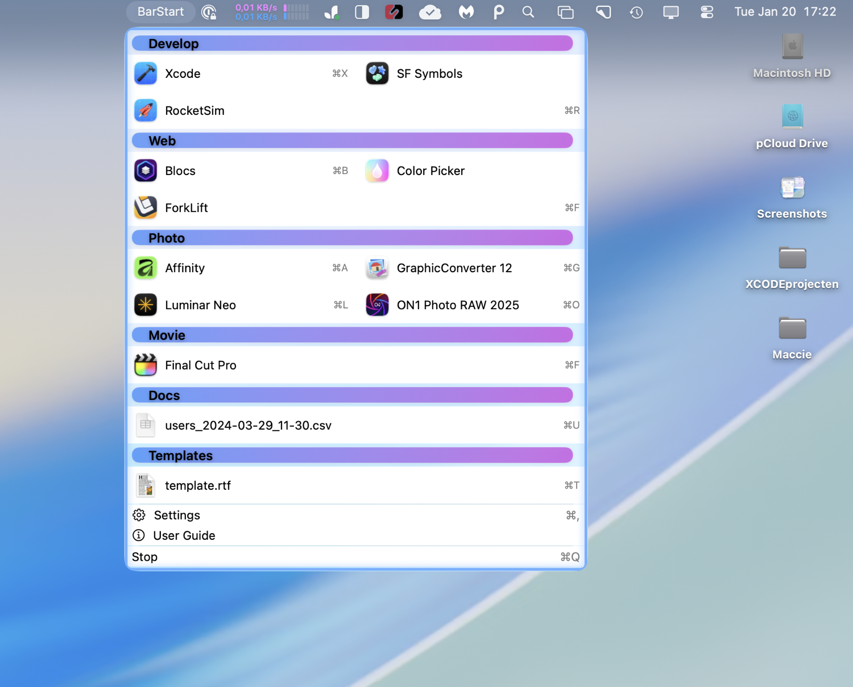Select the XCODEprojecten desktop folder
Screen dimensions: 853x687
(x=792, y=259)
